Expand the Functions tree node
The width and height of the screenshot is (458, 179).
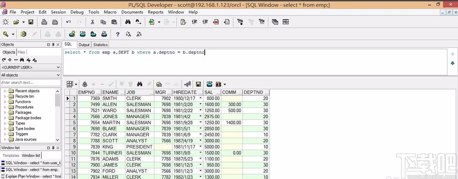pyautogui.click(x=5, y=101)
